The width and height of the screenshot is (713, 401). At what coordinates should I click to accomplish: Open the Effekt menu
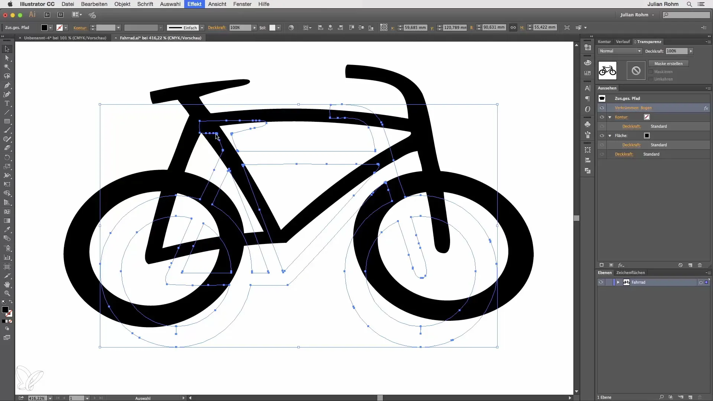click(194, 4)
